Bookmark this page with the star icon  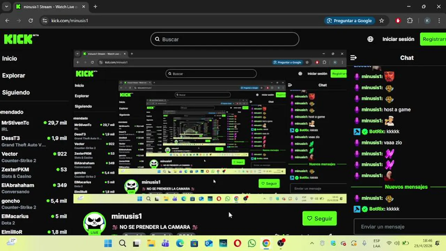click(382, 21)
